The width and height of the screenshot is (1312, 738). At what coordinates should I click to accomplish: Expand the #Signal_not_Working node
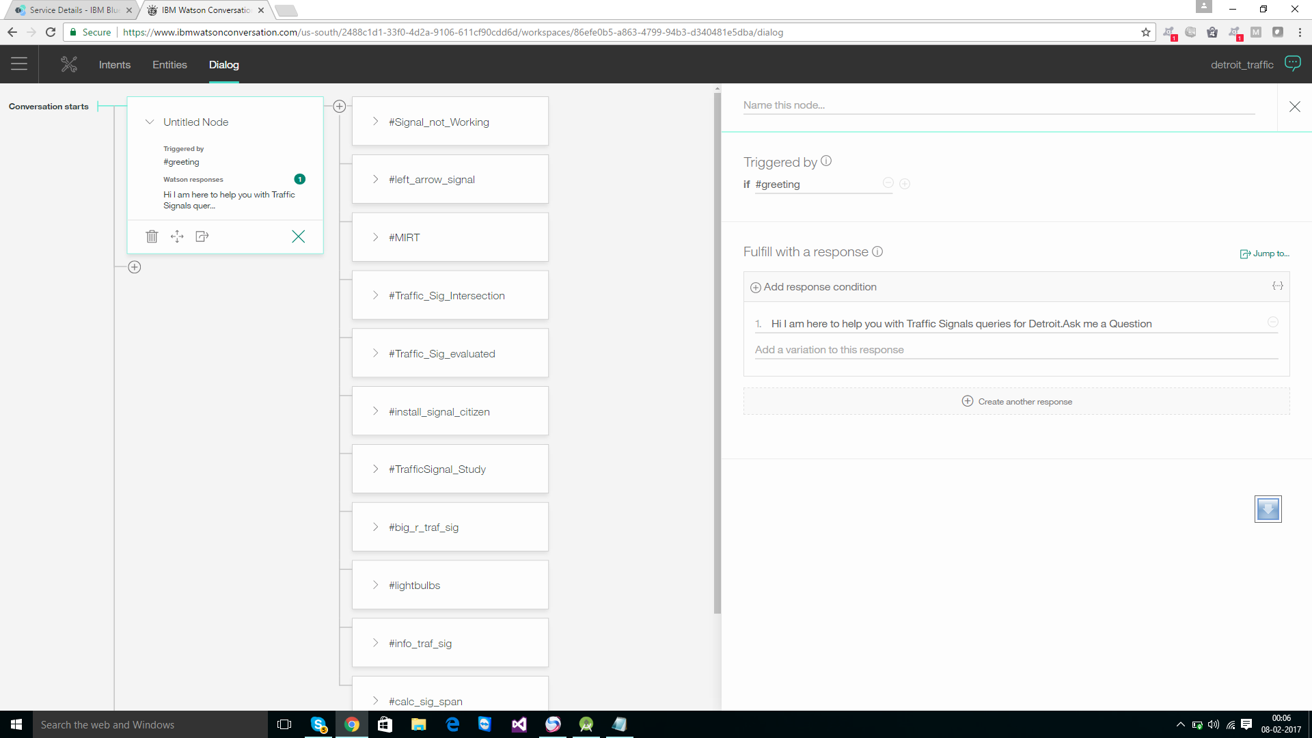pos(375,122)
